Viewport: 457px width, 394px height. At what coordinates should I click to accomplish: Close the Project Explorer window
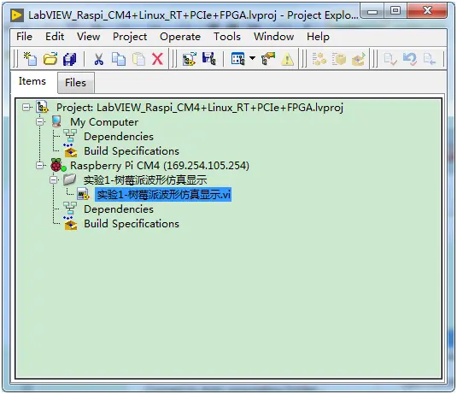(x=427, y=11)
